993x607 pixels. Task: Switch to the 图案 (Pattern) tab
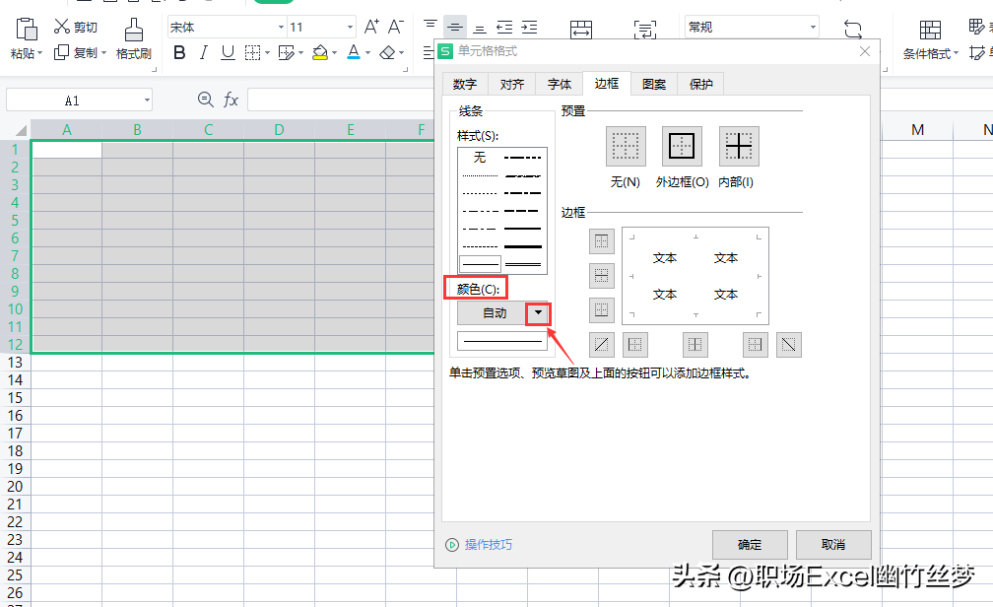click(654, 85)
